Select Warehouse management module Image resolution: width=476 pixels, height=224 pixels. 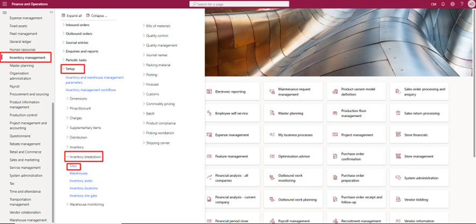point(28,220)
